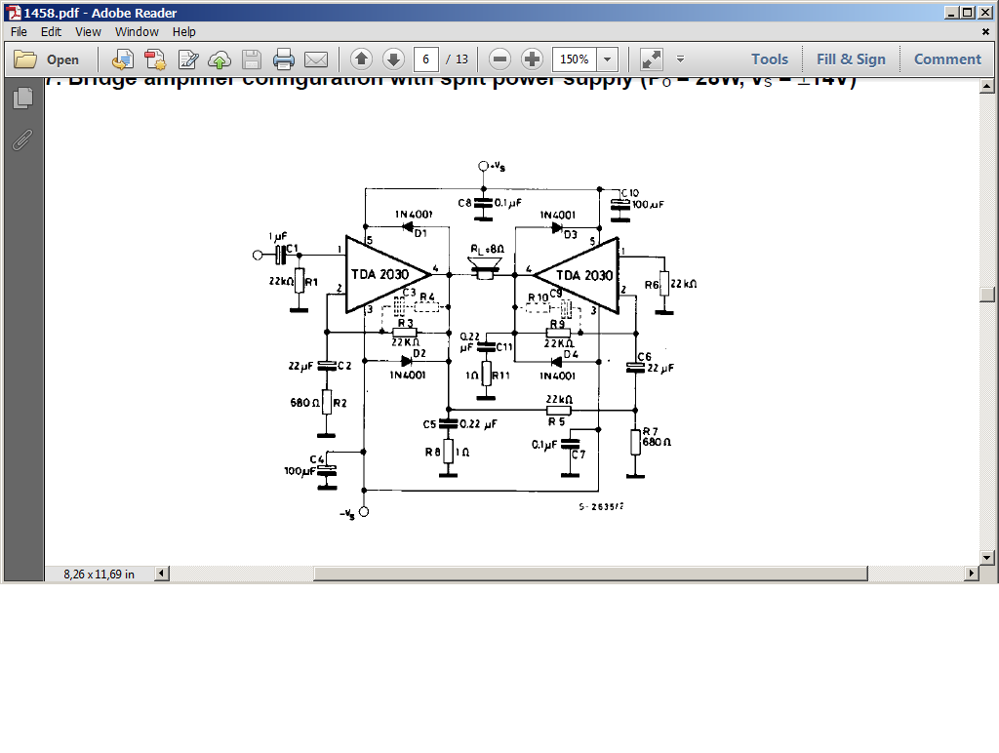Image resolution: width=999 pixels, height=753 pixels.
Task: Click the horizontal scrollbar thumb
Action: click(590, 574)
